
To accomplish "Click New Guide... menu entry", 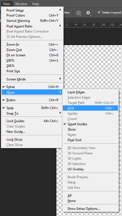I will click(32, 132).
